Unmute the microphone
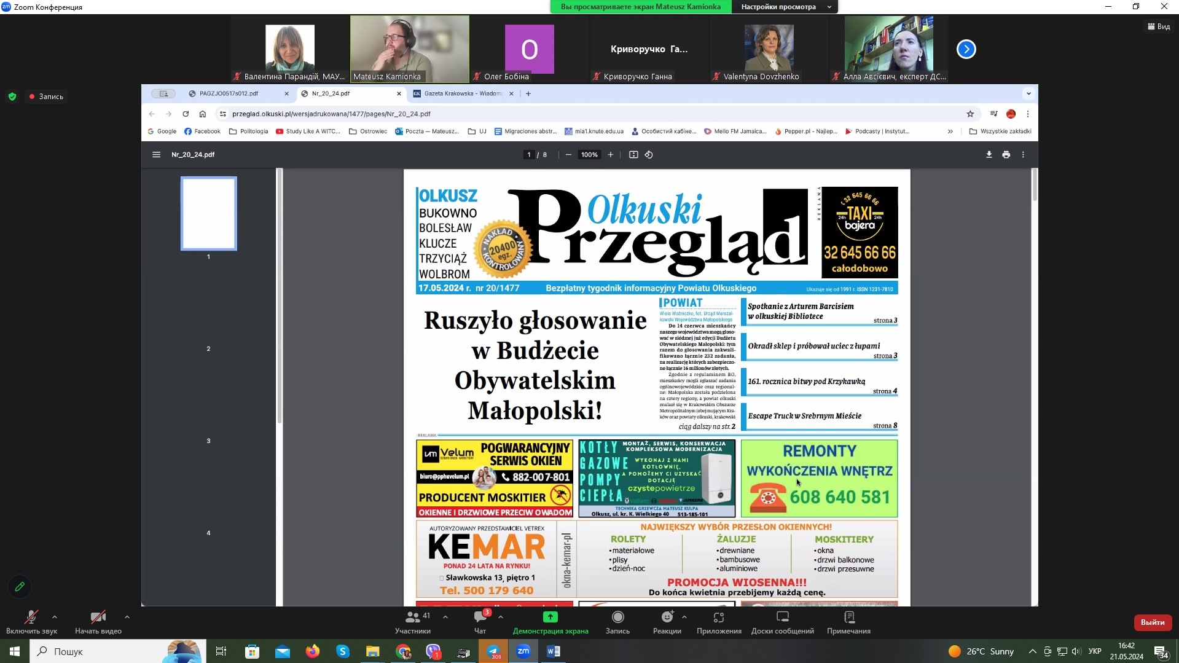 click(31, 618)
